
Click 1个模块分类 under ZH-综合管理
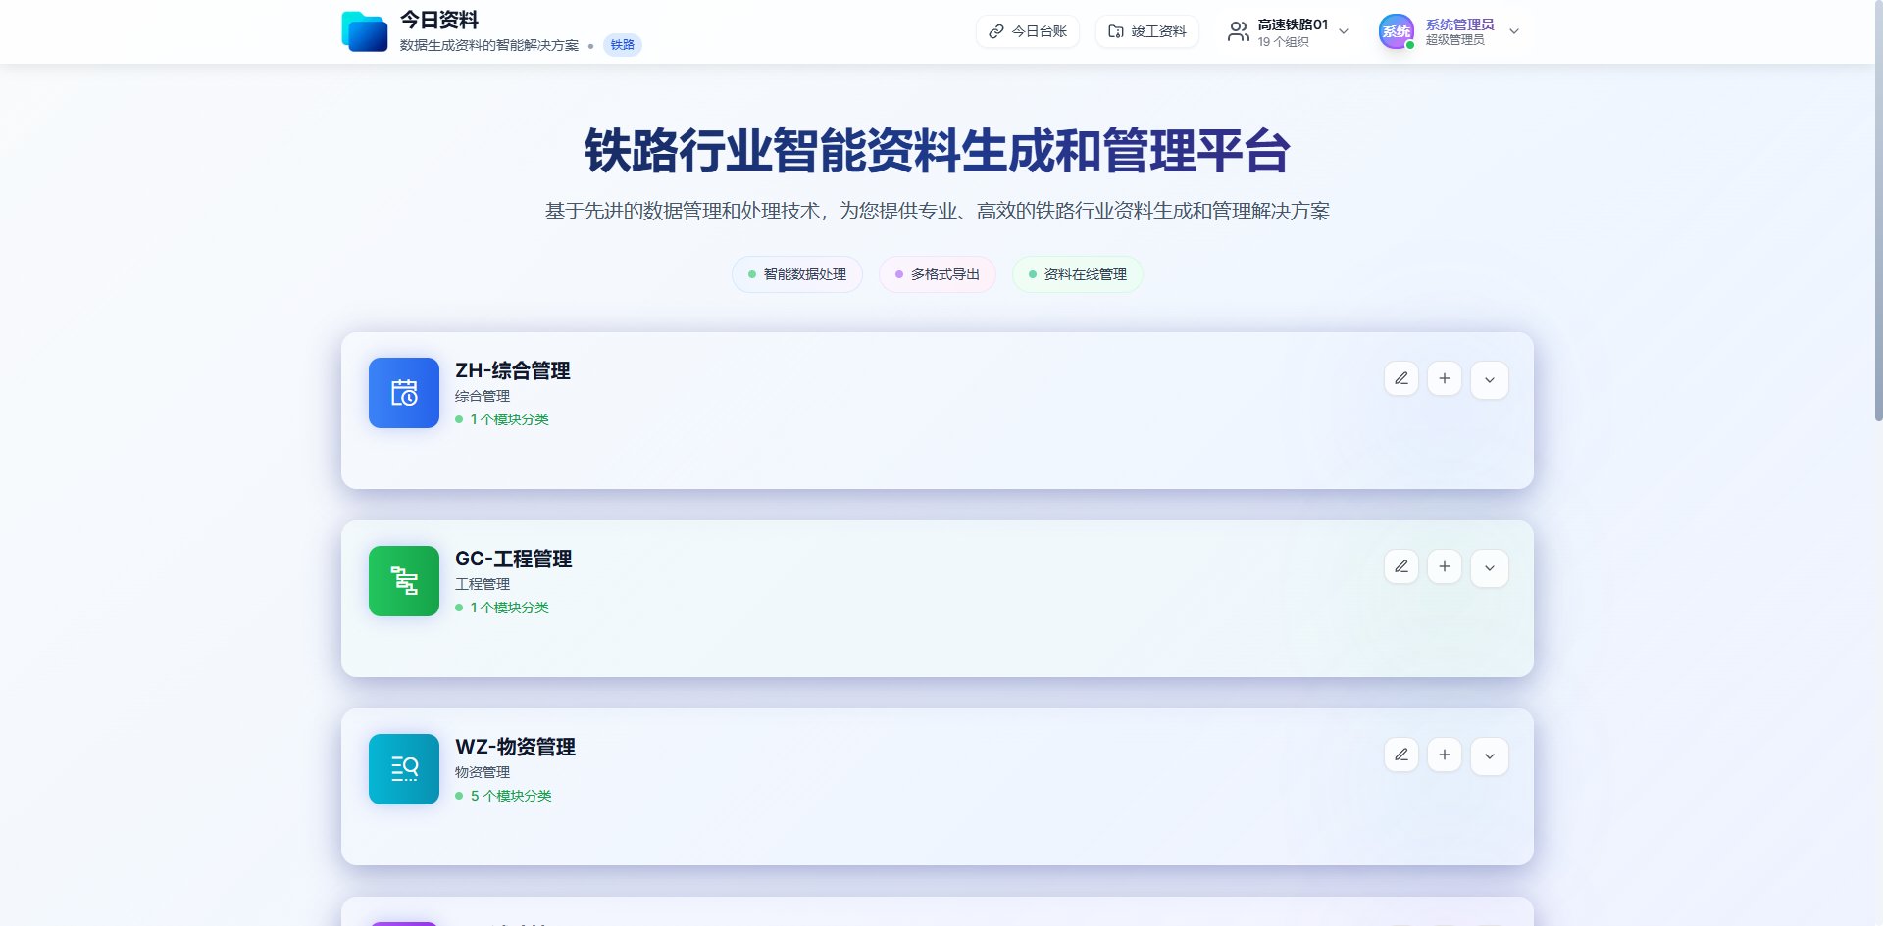tap(509, 419)
